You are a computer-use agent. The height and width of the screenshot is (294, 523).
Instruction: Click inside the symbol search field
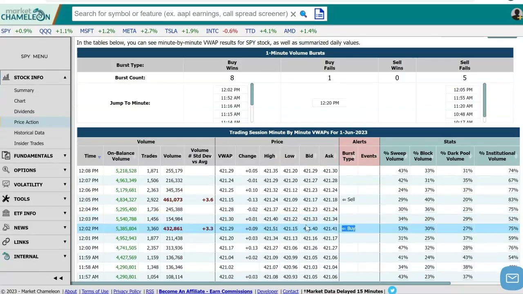(181, 14)
